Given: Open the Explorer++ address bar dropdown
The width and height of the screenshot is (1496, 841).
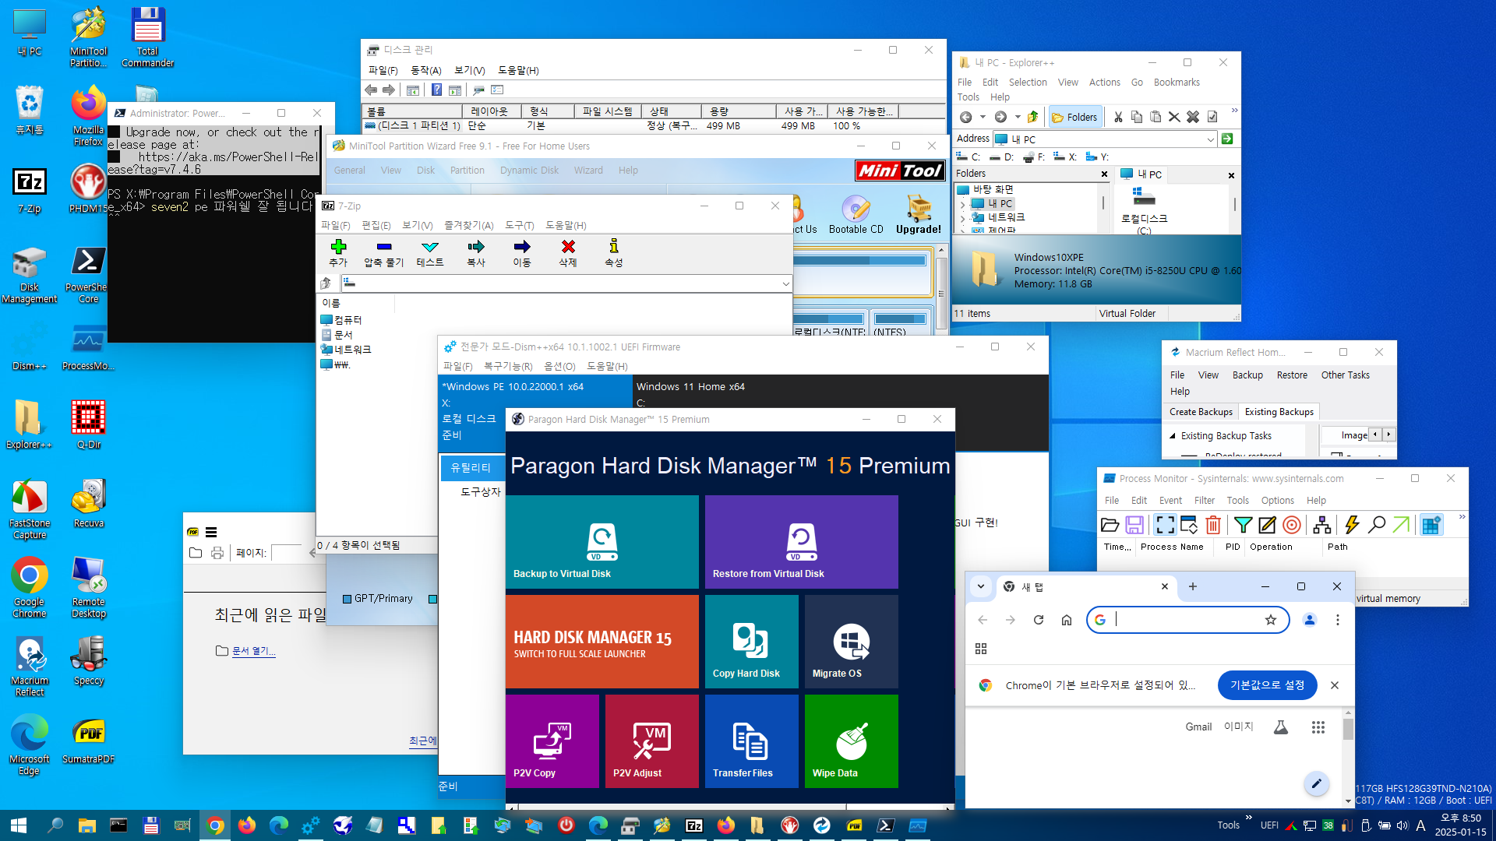Looking at the screenshot, I should [1210, 139].
